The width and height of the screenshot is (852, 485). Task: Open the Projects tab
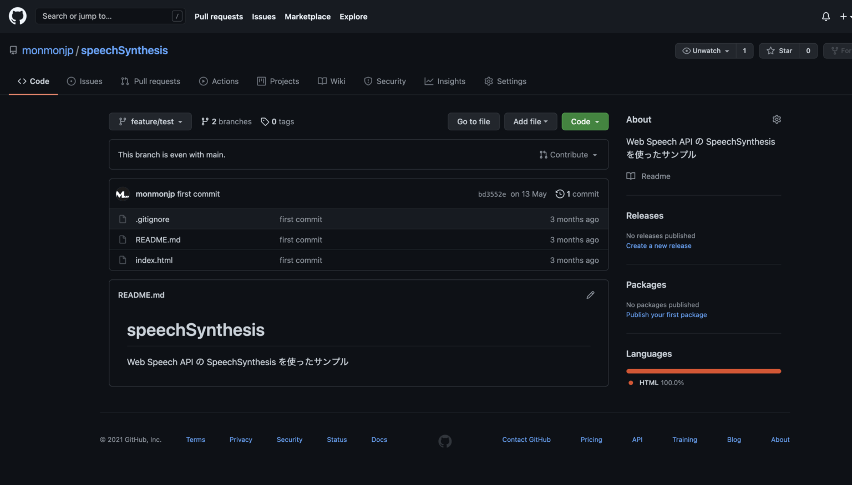tap(278, 81)
